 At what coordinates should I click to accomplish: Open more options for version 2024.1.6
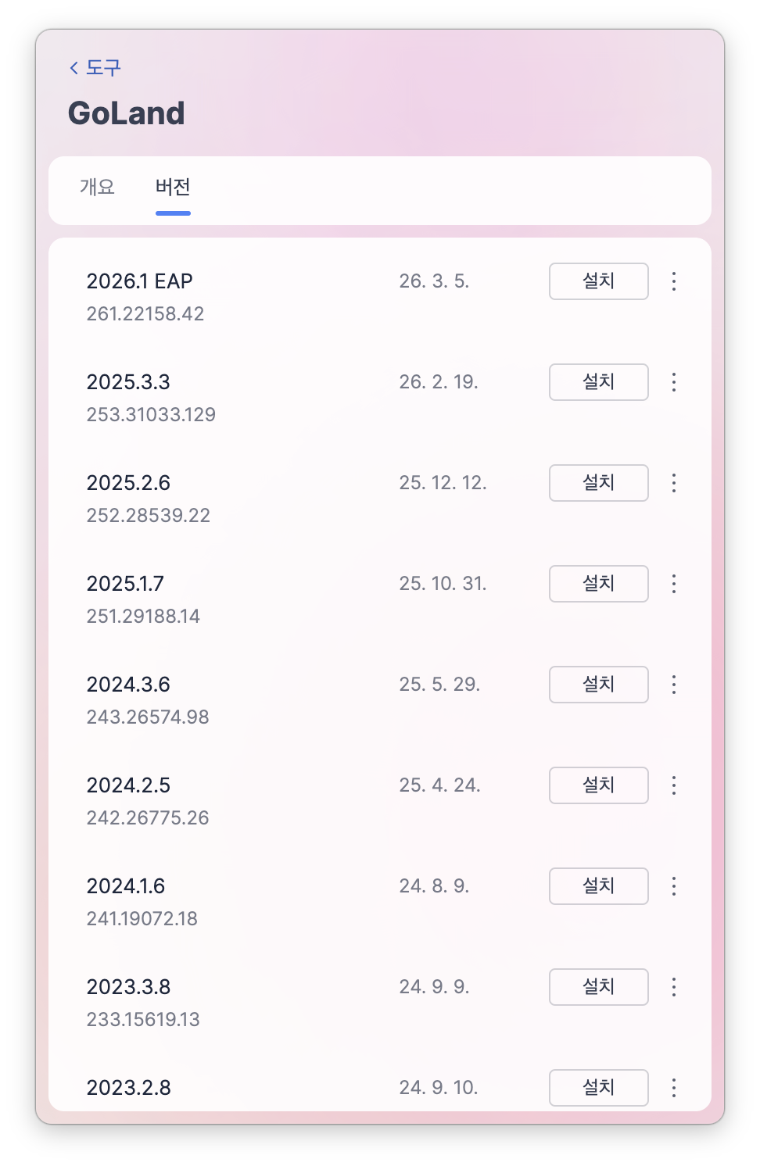click(x=673, y=886)
